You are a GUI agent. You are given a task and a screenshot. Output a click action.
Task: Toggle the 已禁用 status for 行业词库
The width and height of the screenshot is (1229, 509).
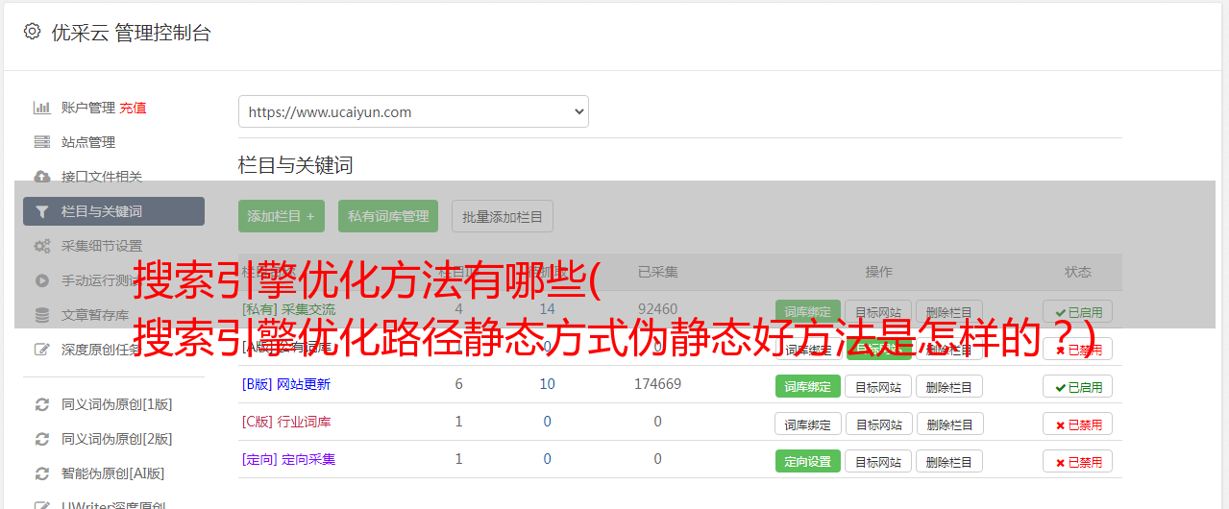pos(1077,424)
